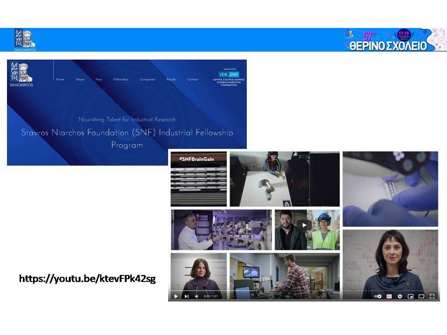This screenshot has width=447, height=335.
Task: Skip to the next video
Action: pyautogui.click(x=186, y=296)
